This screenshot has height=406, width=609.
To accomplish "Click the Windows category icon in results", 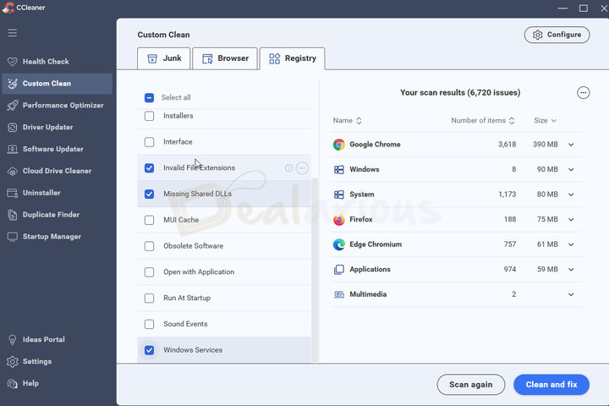I will coord(338,169).
